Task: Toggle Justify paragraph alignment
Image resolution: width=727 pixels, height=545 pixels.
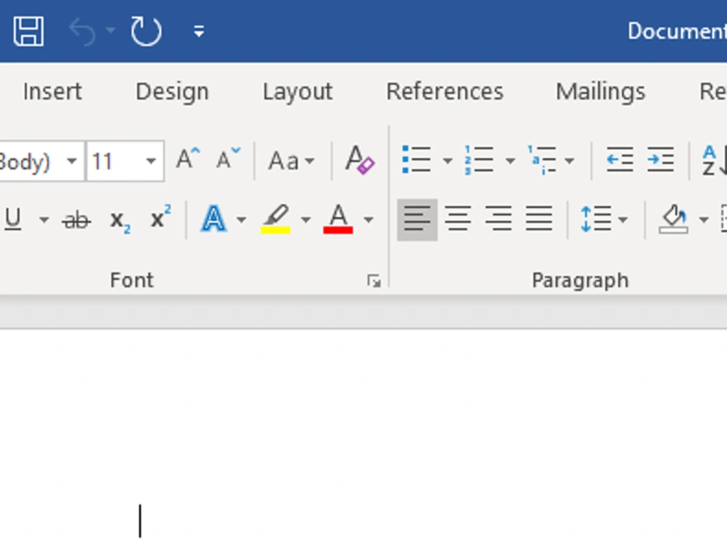Action: [x=539, y=218]
